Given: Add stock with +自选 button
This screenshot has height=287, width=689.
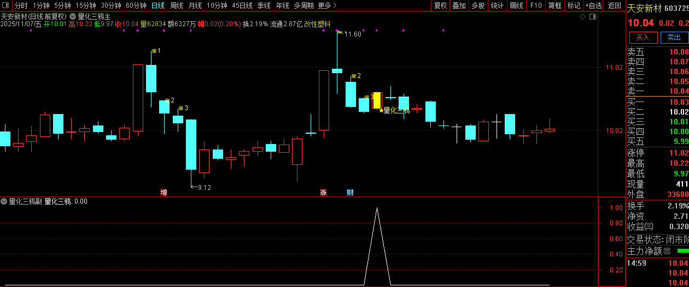Looking at the screenshot, I should 593,5.
